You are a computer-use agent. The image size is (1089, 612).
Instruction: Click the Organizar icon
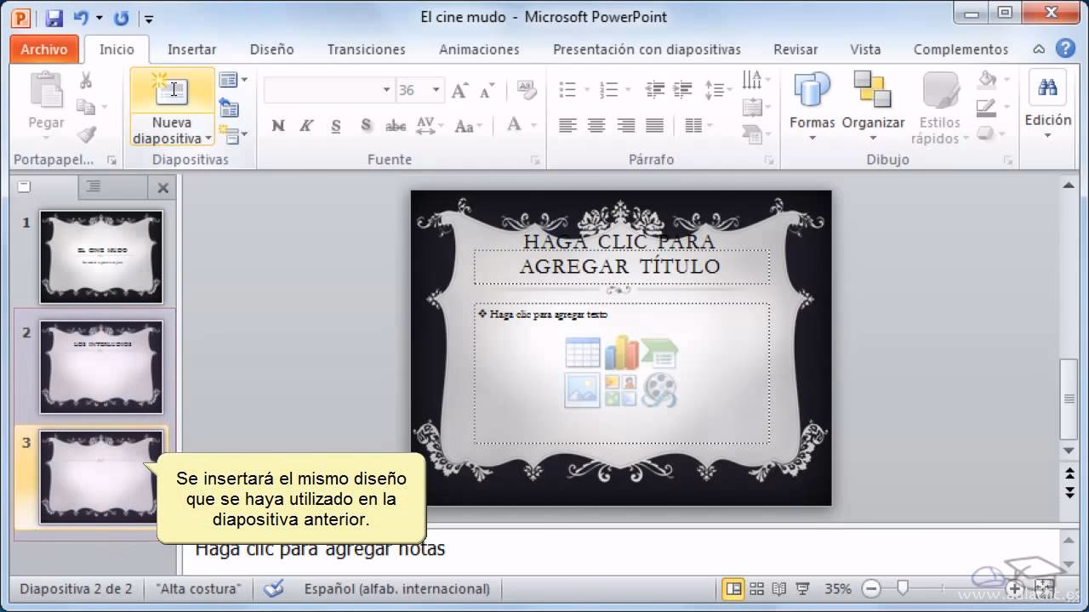click(x=873, y=89)
